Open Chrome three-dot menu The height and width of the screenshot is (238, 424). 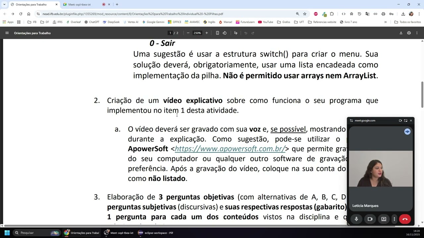click(x=419, y=14)
